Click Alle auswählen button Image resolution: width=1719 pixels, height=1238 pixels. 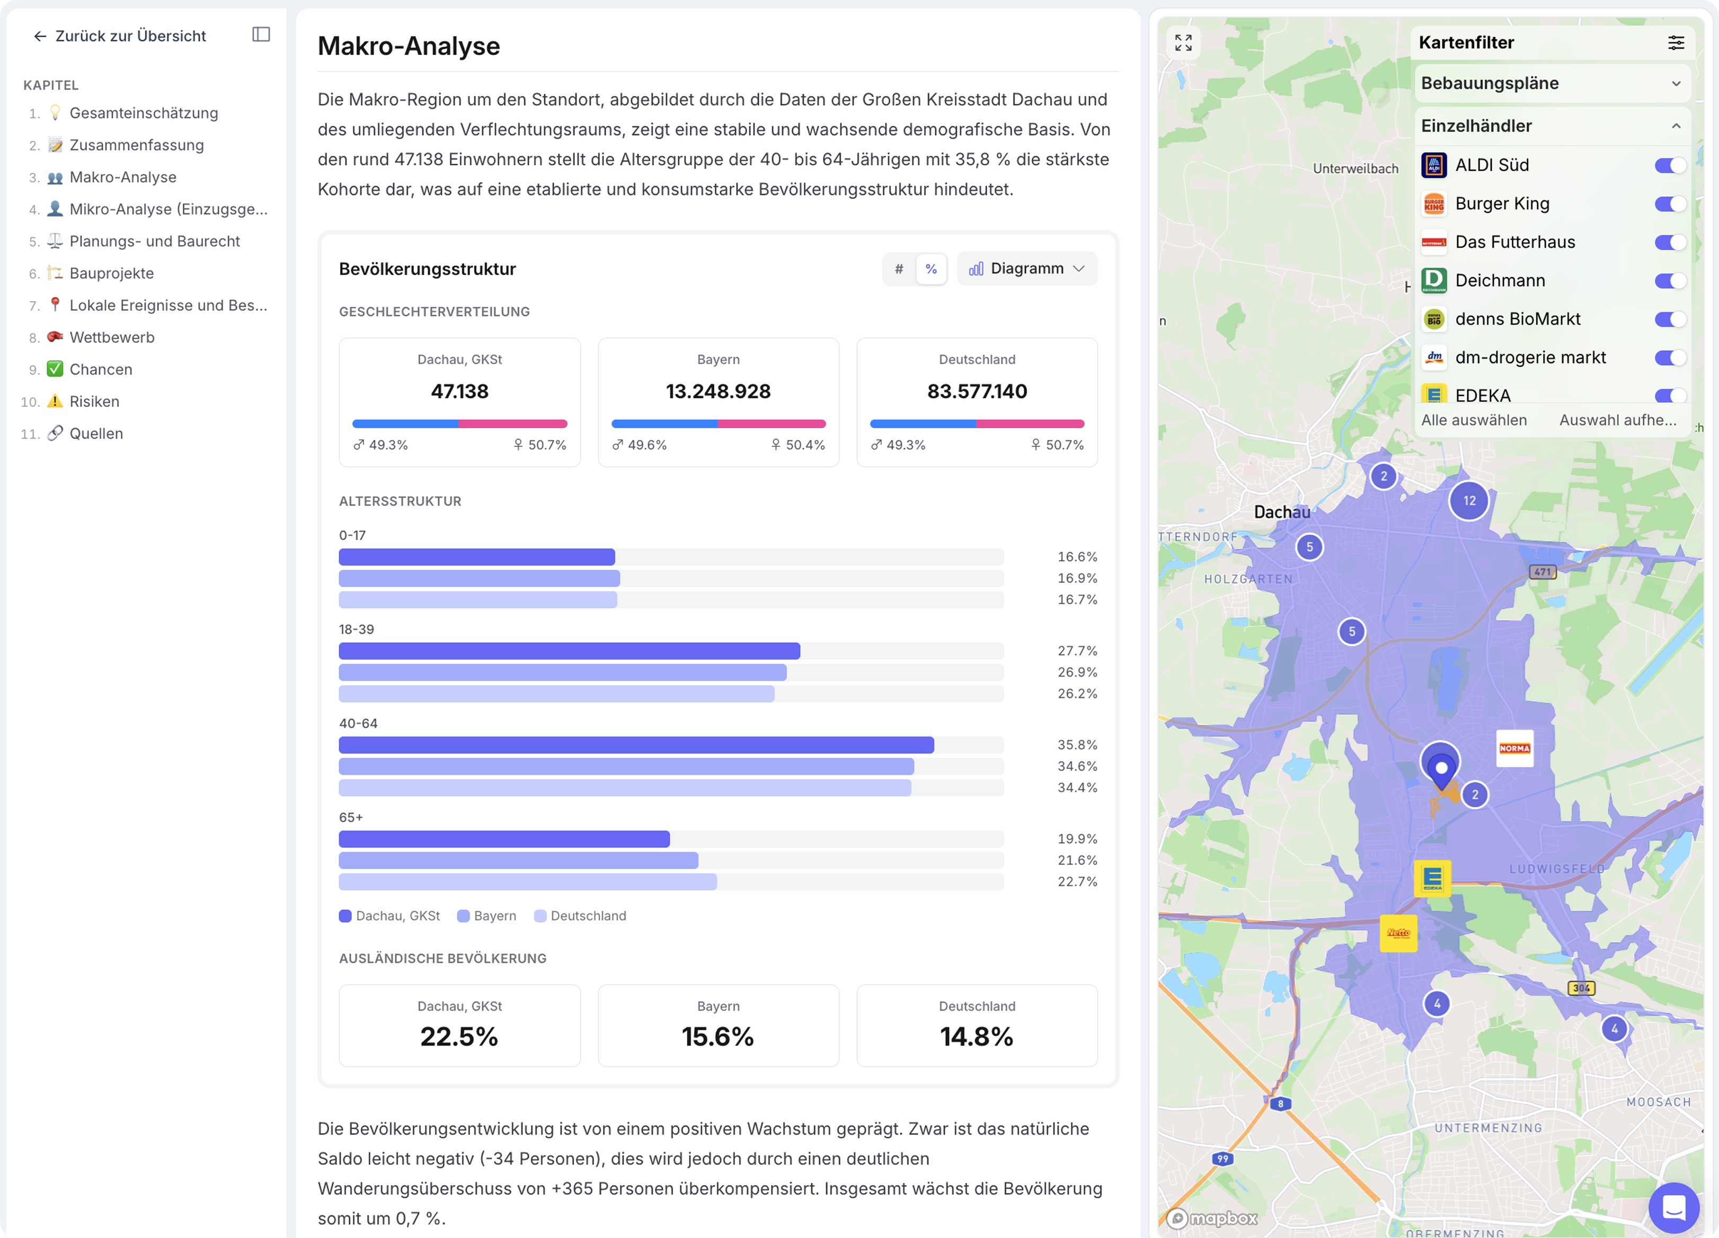[1474, 420]
